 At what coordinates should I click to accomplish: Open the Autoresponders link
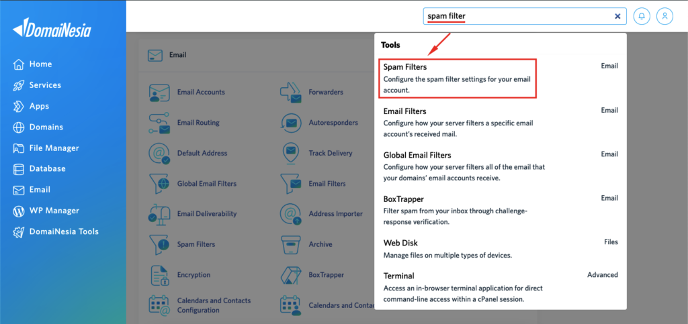point(333,123)
